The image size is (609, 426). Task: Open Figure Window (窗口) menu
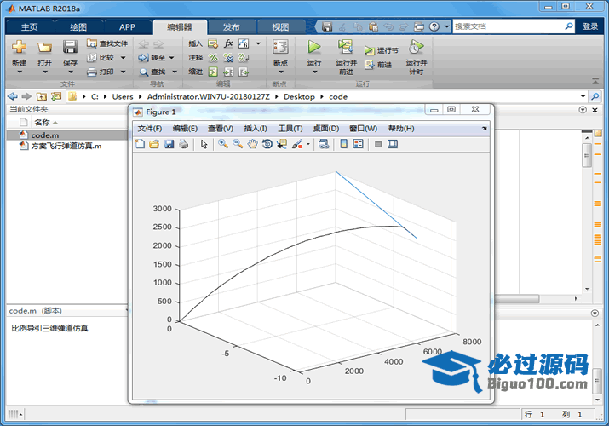coord(363,129)
